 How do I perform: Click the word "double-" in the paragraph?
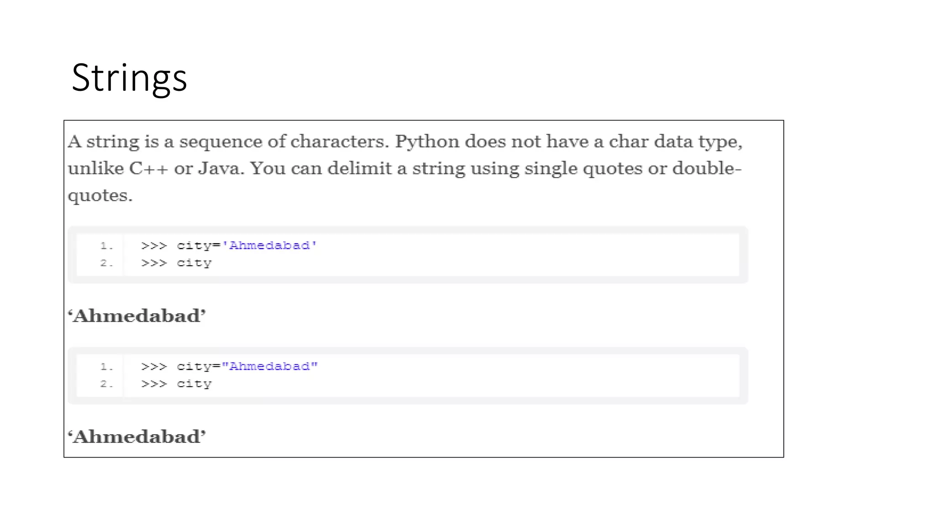pyautogui.click(x=707, y=168)
